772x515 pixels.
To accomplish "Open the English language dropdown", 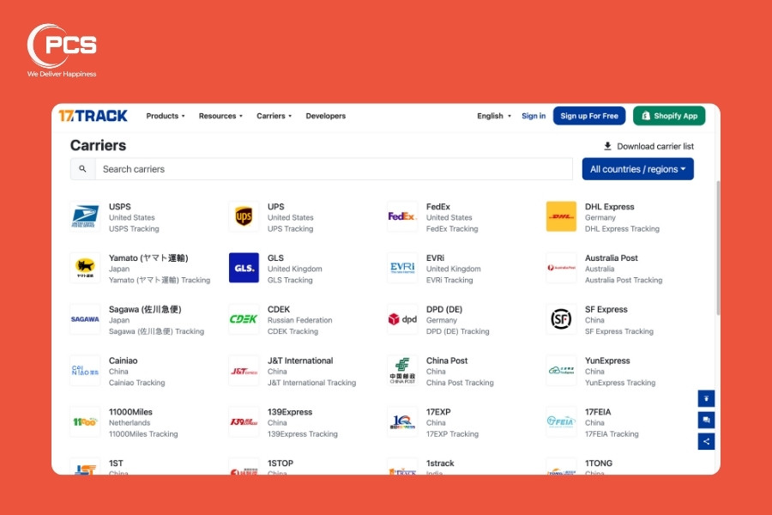I will [x=494, y=116].
